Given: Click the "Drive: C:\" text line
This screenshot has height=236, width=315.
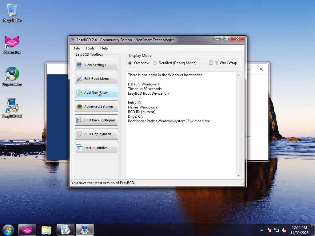Looking at the screenshot, I should pyautogui.click(x=135, y=116).
